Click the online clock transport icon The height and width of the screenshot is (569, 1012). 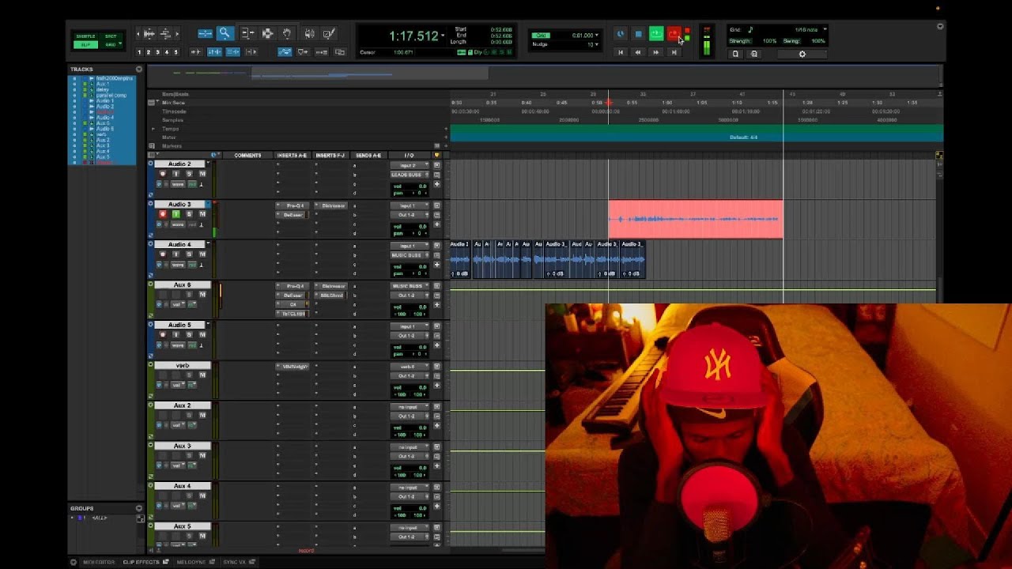(x=621, y=34)
